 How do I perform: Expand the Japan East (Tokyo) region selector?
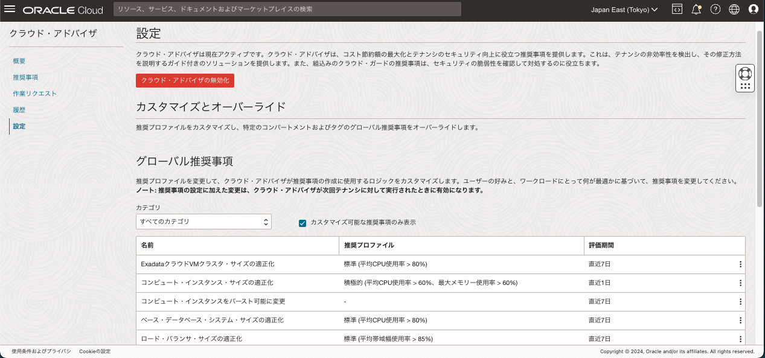pyautogui.click(x=626, y=9)
